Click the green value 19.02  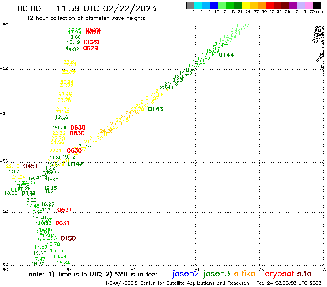tap(69, 157)
